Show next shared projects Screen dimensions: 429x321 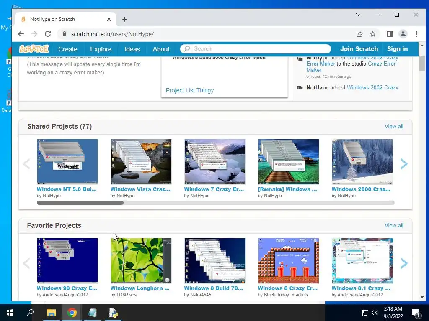tap(404, 164)
